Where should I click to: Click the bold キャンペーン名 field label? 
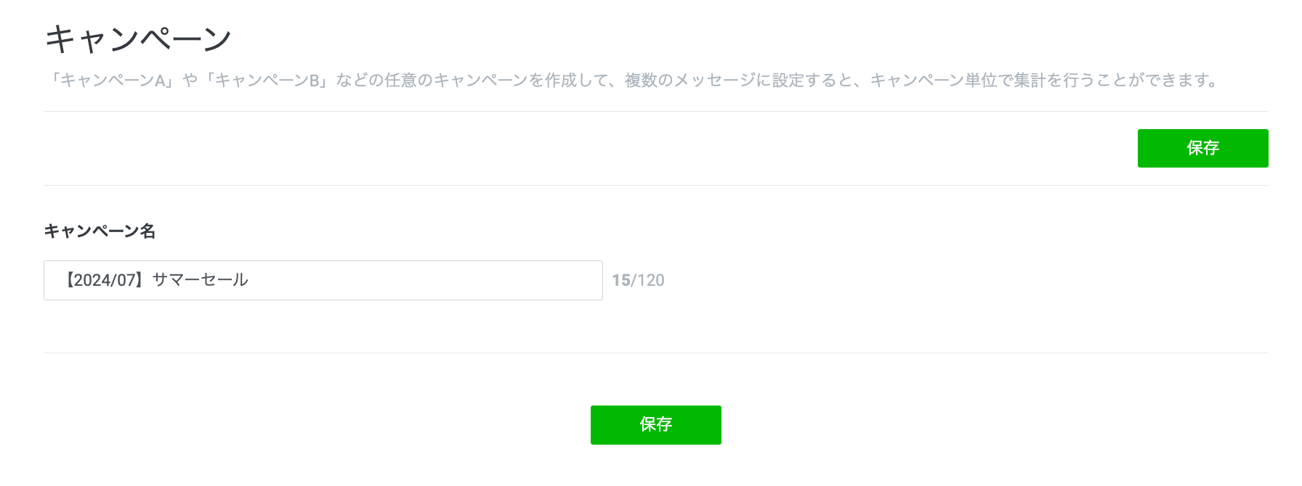pyautogui.click(x=100, y=231)
